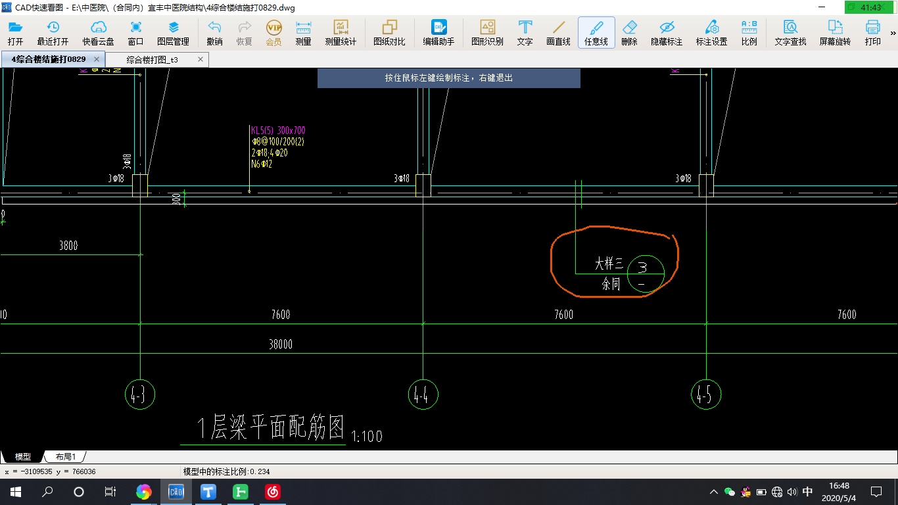Select the 文字 text annotation tool
The width and height of the screenshot is (898, 505).
[525, 33]
